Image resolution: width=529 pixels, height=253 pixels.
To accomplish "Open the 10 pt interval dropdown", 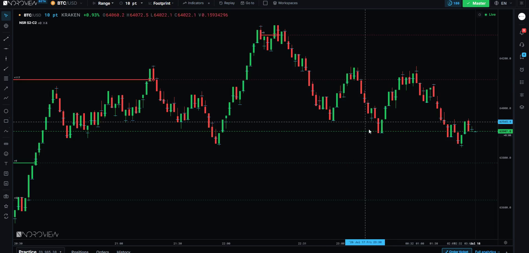I will tap(131, 3).
